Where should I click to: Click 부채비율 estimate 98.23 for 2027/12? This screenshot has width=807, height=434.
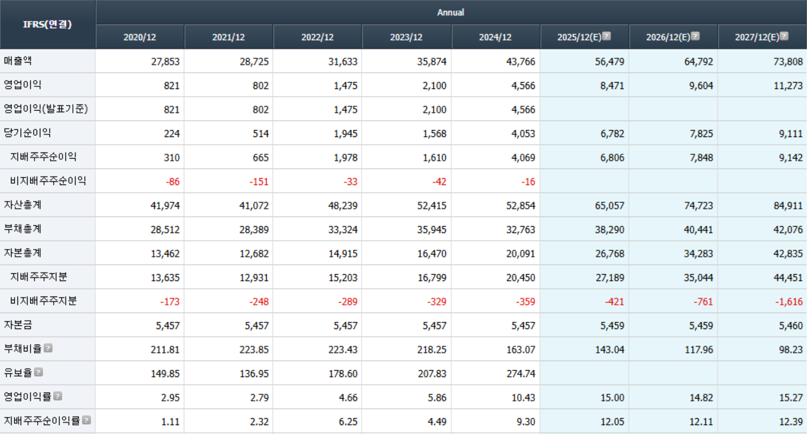pos(790,350)
